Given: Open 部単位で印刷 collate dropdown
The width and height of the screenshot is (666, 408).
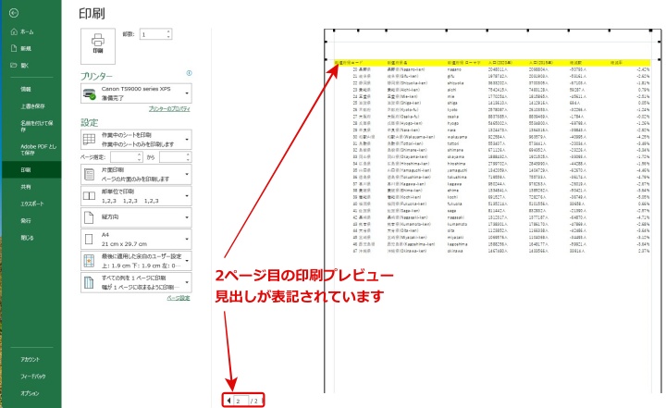Looking at the screenshot, I should pos(136,196).
